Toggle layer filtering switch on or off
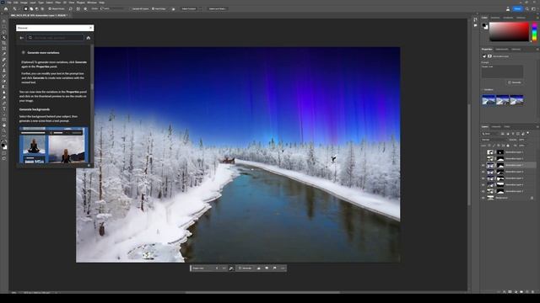This screenshot has width=540, height=303. (528, 133)
